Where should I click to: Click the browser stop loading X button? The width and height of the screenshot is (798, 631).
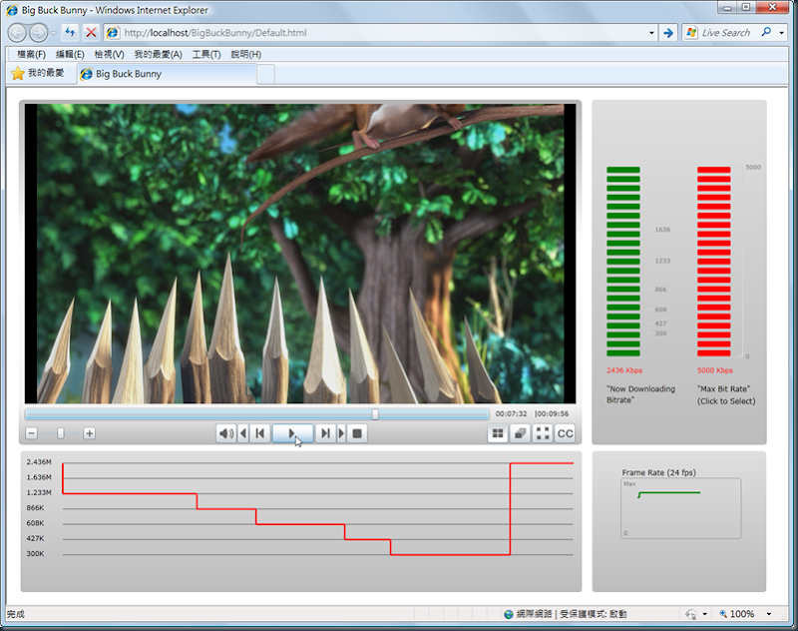tap(91, 32)
